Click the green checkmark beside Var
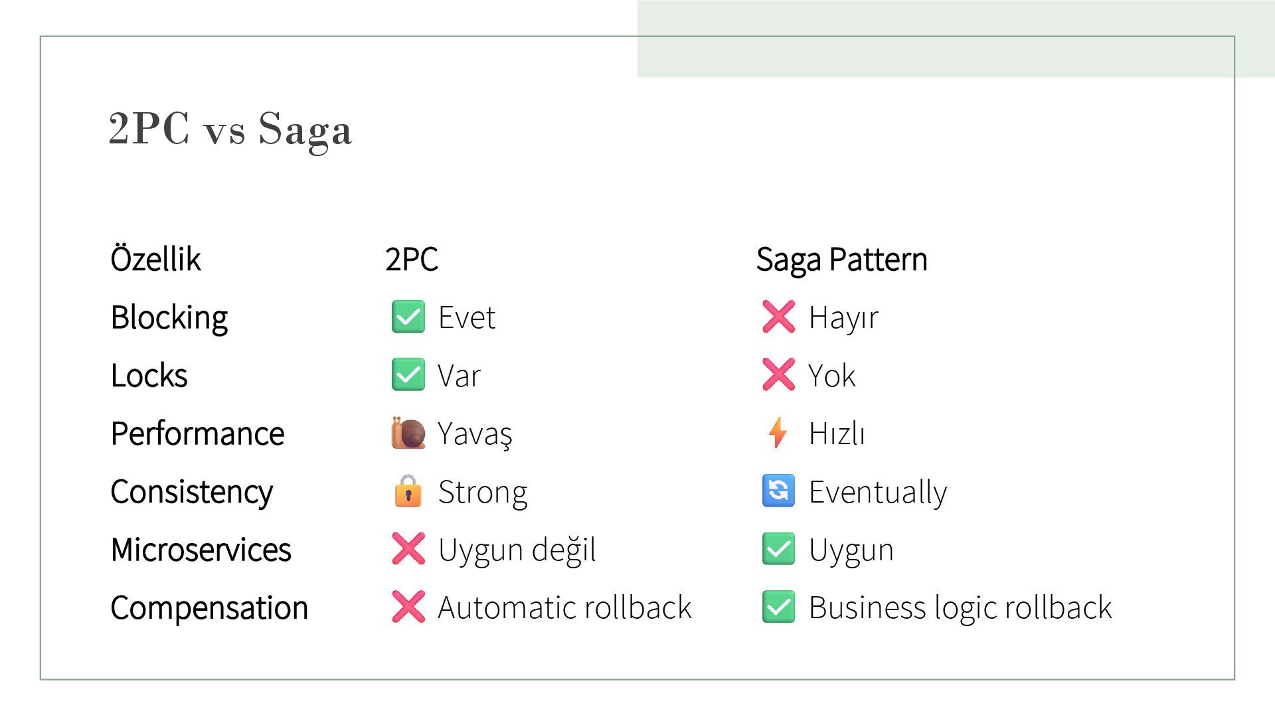1275x717 pixels. [408, 375]
